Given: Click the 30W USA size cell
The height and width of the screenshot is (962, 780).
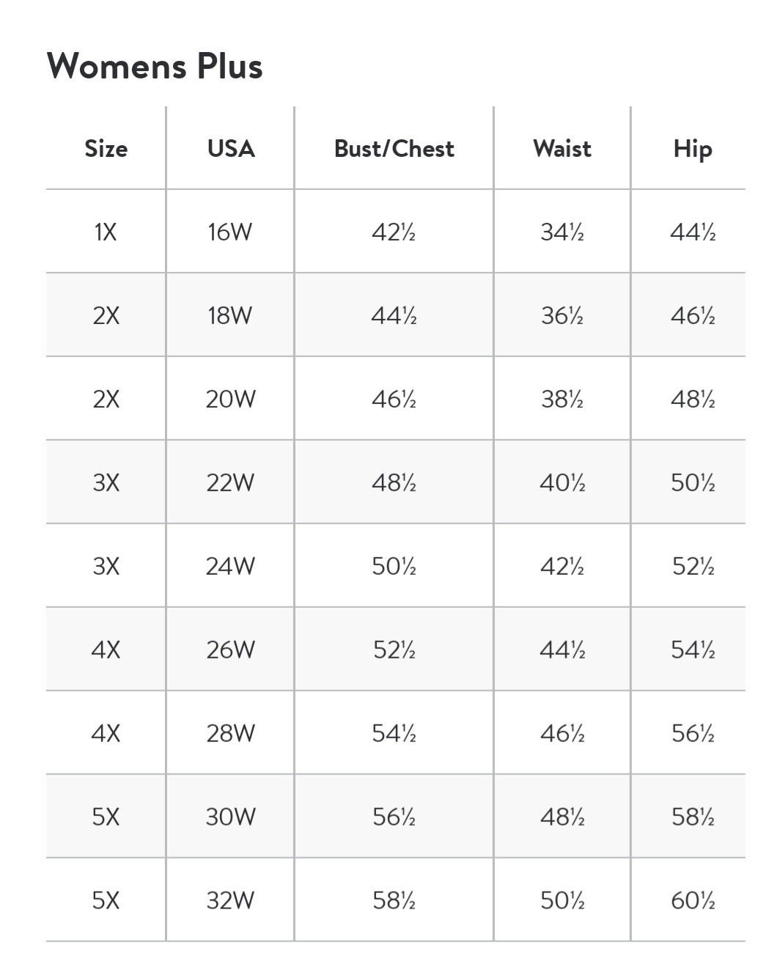Looking at the screenshot, I should click(231, 818).
